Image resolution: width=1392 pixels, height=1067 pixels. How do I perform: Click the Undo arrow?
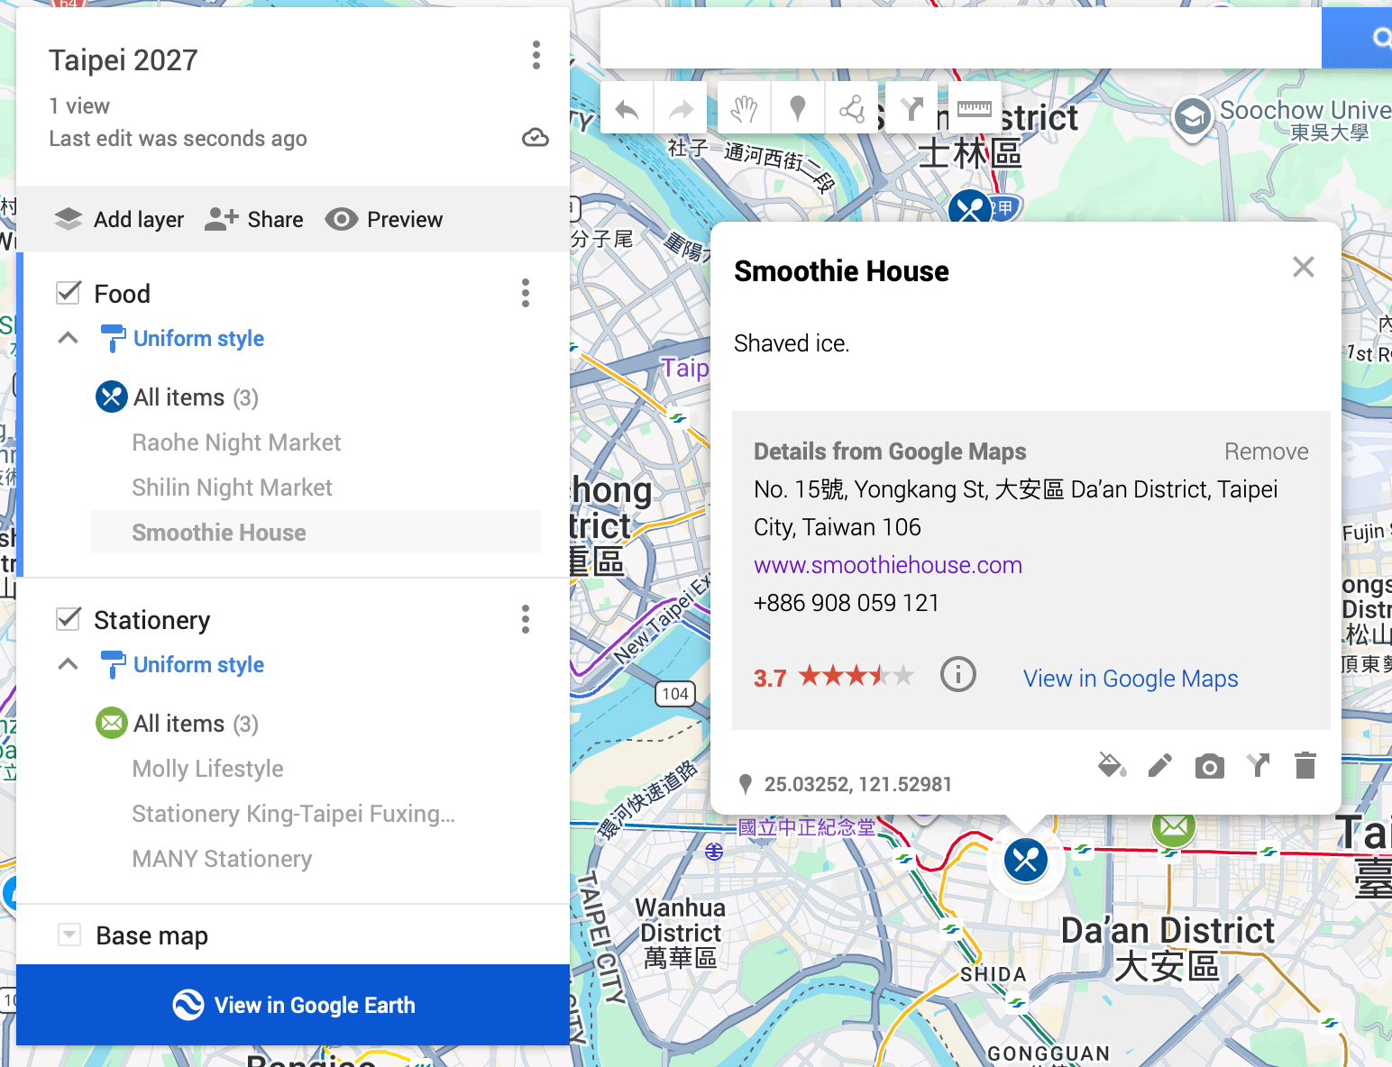coord(627,110)
